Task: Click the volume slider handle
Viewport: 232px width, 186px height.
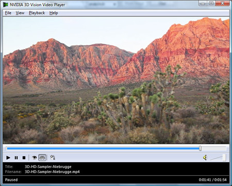Action: [224, 158]
